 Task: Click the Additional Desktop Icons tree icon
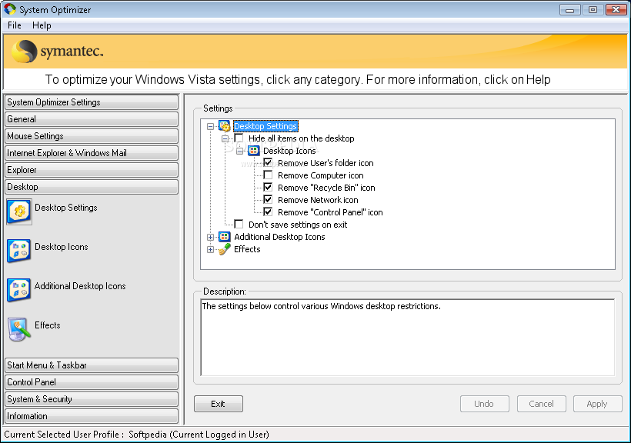tap(225, 237)
